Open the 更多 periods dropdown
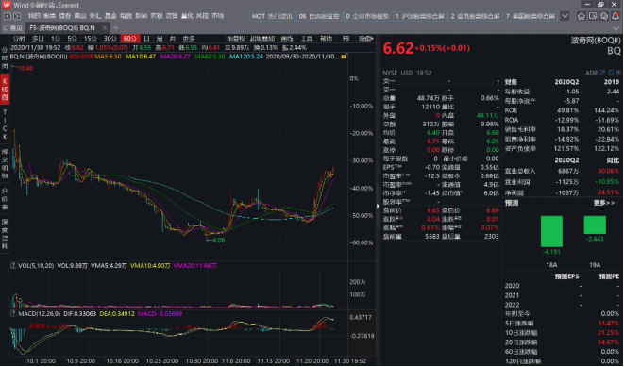The width and height of the screenshot is (624, 367). tap(189, 39)
